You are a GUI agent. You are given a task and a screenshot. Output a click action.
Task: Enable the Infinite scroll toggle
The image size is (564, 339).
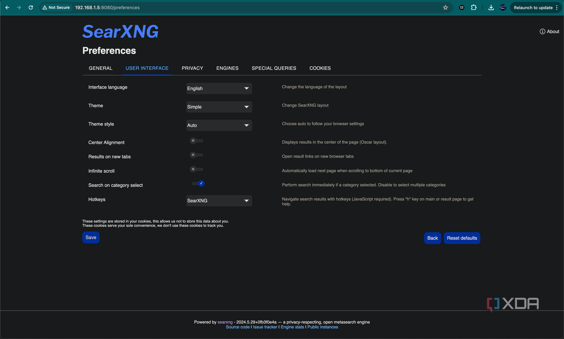(x=197, y=169)
